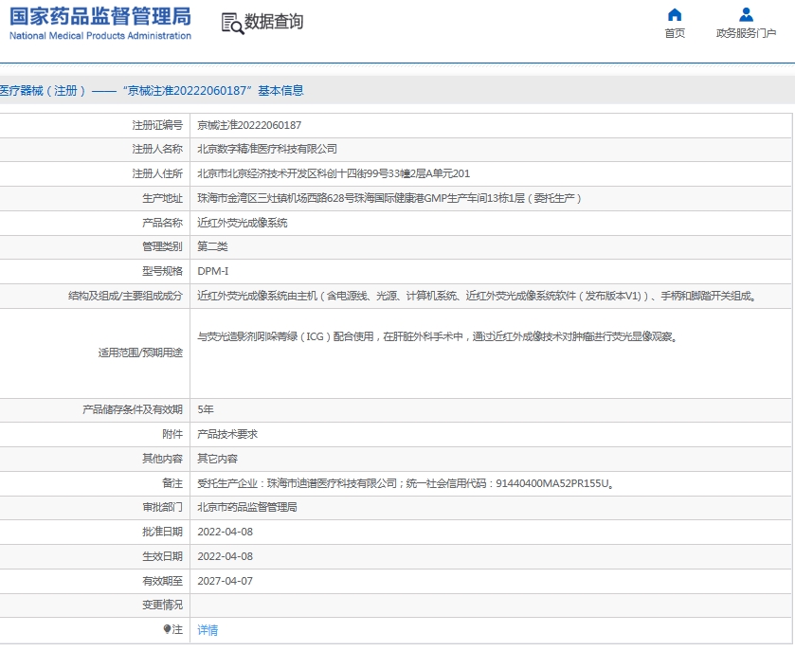The width and height of the screenshot is (795, 651).
Task: Click the 适用范围/预期用途 label
Action: 140,353
